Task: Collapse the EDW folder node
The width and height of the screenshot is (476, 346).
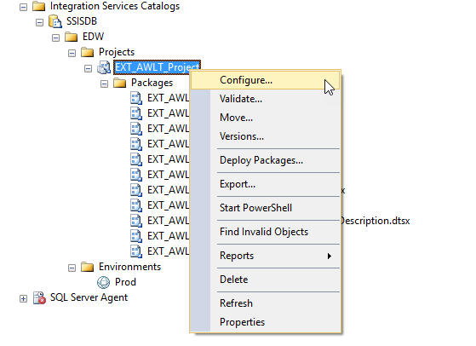Action: point(55,37)
